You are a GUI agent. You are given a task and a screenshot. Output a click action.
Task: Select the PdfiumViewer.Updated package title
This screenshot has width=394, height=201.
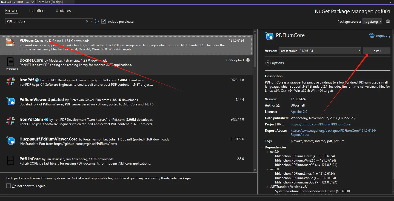tap(42, 100)
